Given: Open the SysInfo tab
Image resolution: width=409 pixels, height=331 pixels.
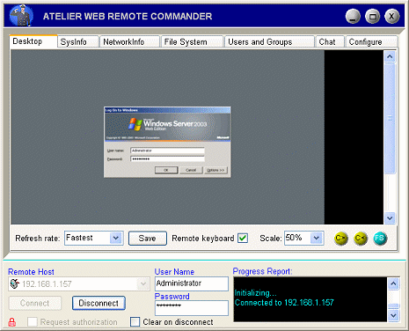Looking at the screenshot, I should coord(77,42).
